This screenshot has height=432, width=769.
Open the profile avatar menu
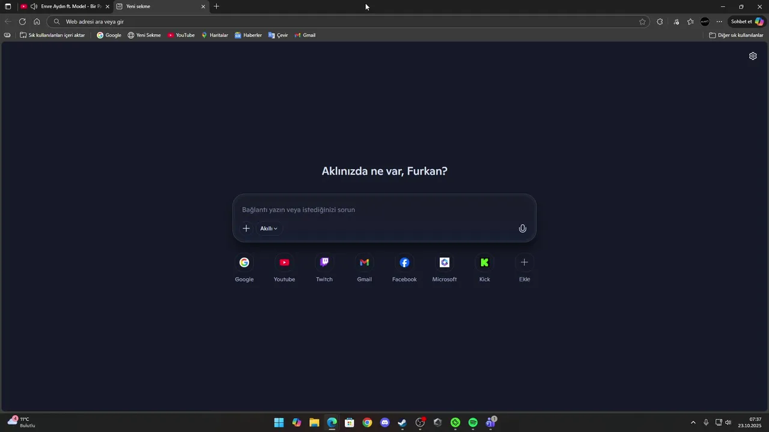pyautogui.click(x=705, y=22)
